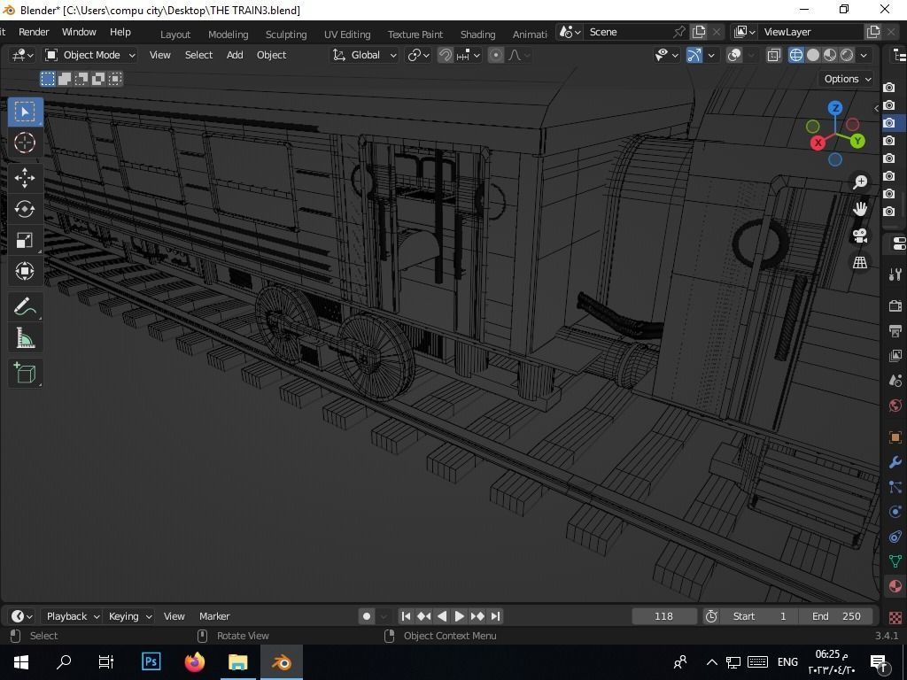This screenshot has height=680, width=907.
Task: Open the Texture checker properties tab
Action: pyautogui.click(x=895, y=617)
